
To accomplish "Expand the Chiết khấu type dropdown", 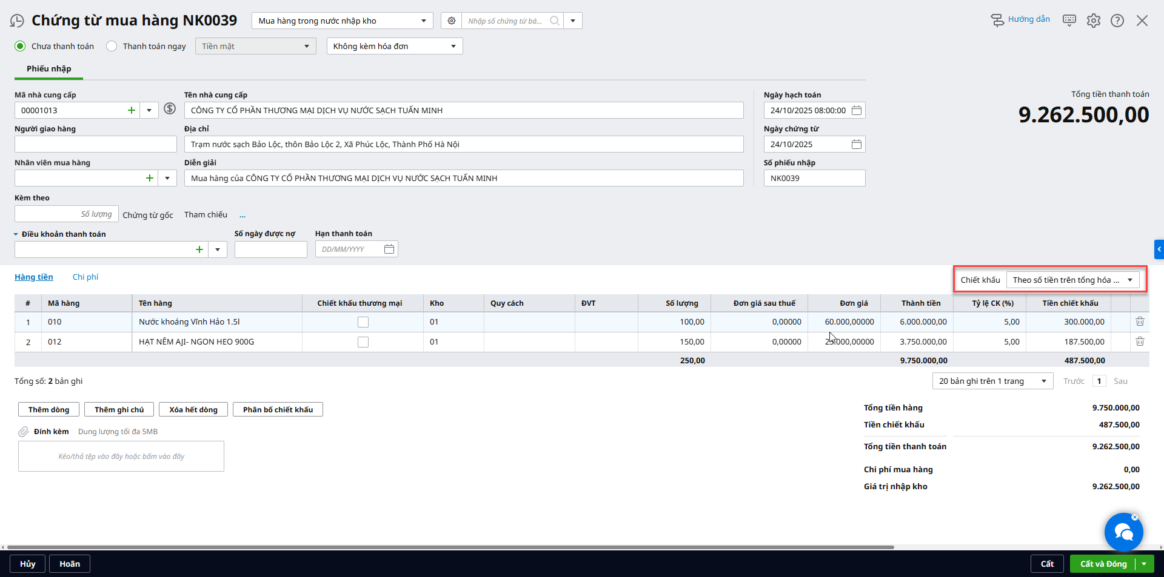I will pos(1072,280).
